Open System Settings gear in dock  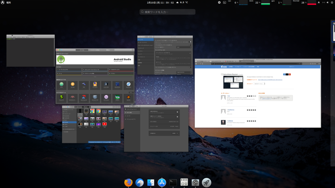[195, 182]
